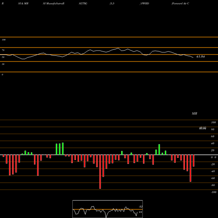Click the tallest red bar in MR histogram
218x218 pixels.
tap(100, 172)
